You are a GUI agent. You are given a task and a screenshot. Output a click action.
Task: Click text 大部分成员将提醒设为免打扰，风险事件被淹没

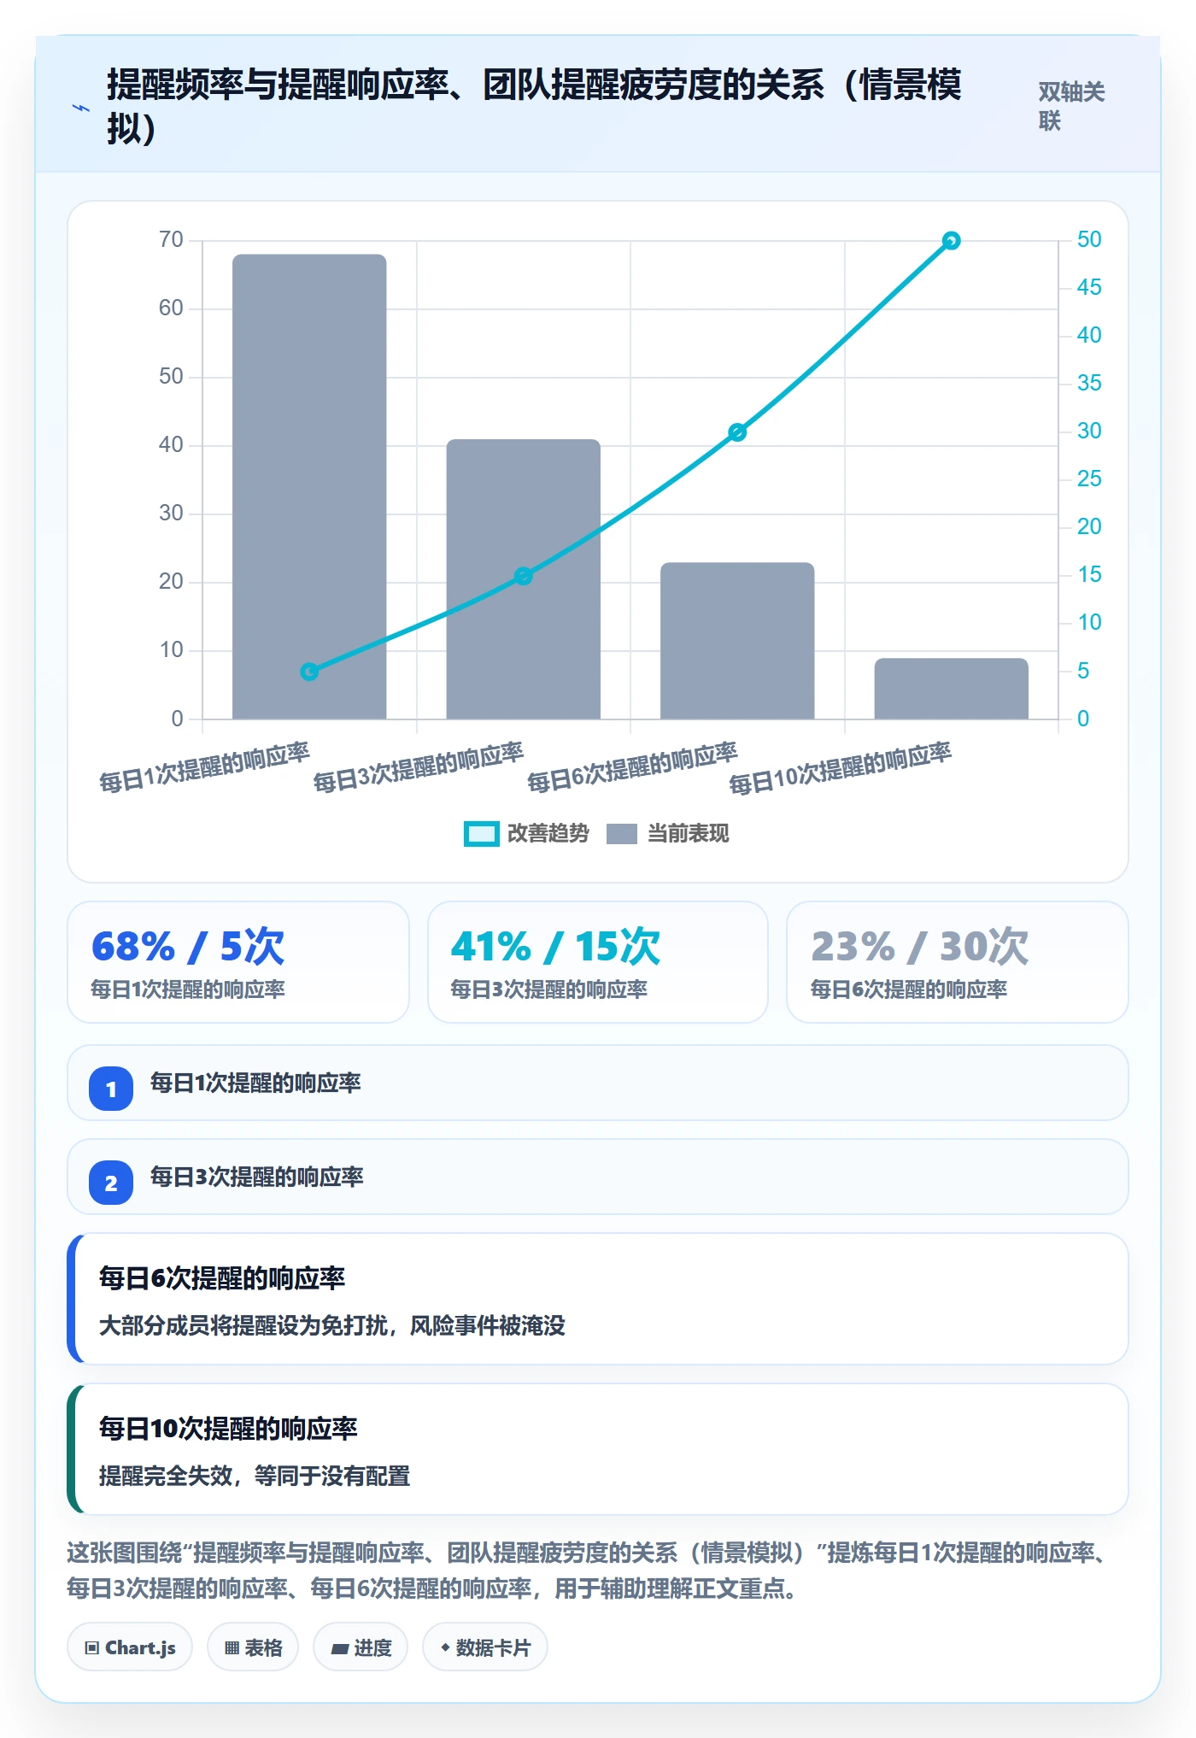[332, 1325]
